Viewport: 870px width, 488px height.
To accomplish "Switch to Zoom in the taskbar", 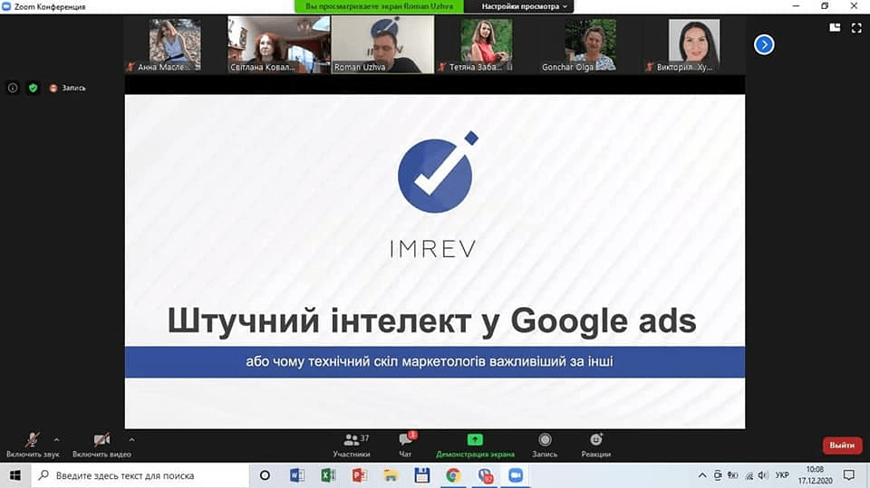I will click(516, 476).
